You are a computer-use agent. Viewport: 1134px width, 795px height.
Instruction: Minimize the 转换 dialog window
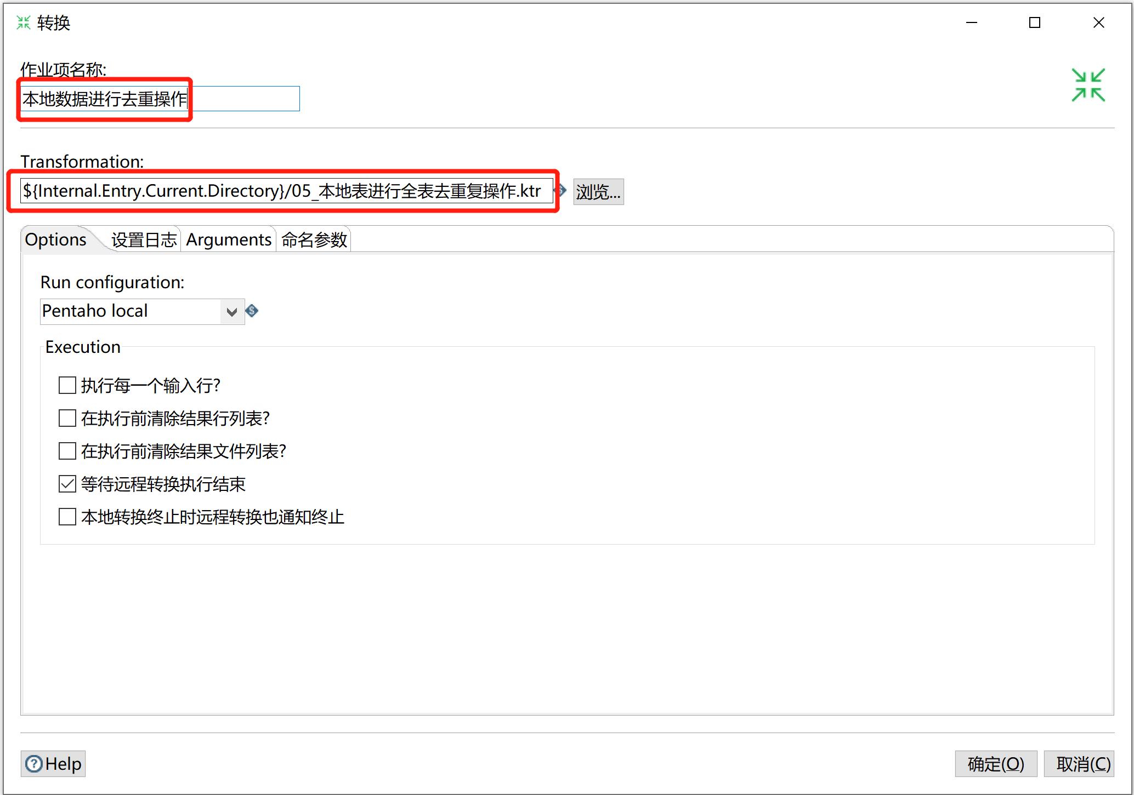tap(972, 22)
